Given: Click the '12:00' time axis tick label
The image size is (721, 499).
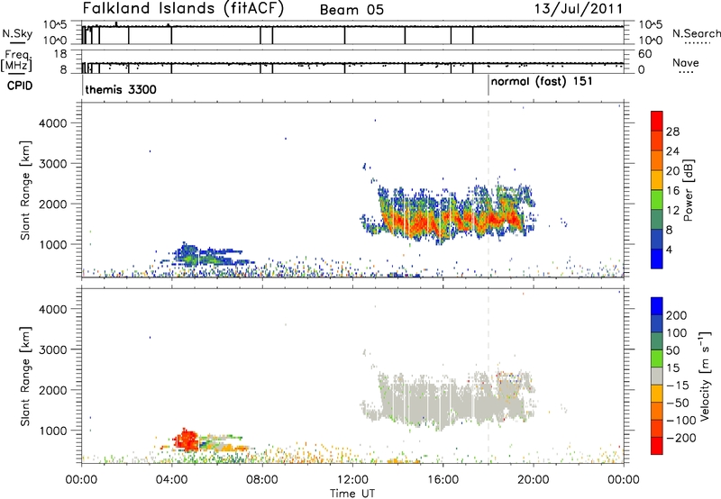Looking at the screenshot, I should point(352,480).
